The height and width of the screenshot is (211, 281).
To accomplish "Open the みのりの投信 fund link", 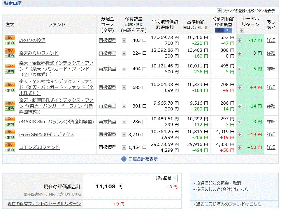I will tap(32, 40).
